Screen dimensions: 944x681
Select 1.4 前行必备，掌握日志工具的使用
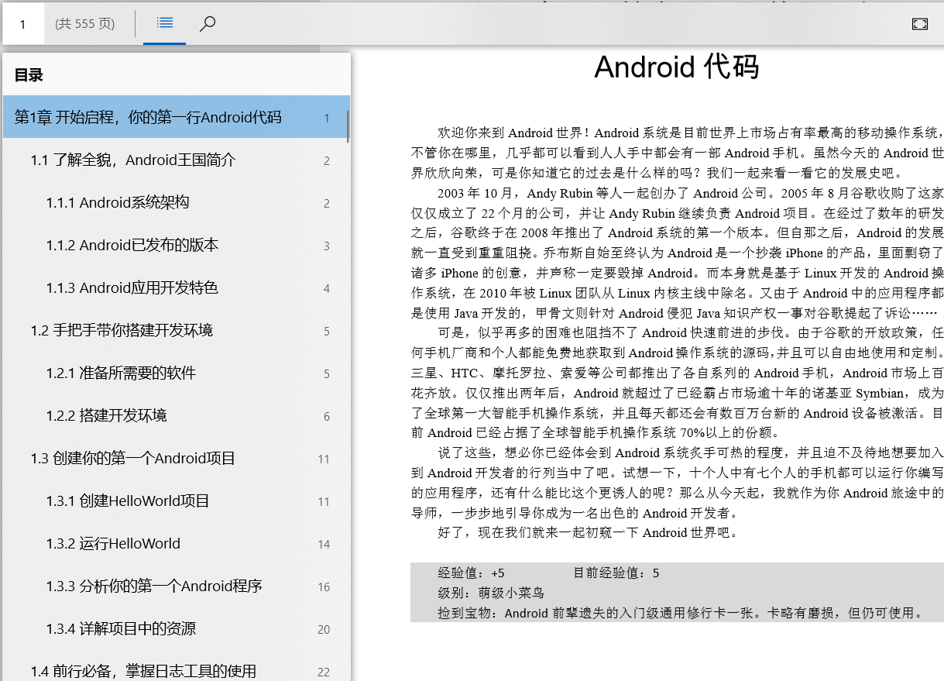177,666
